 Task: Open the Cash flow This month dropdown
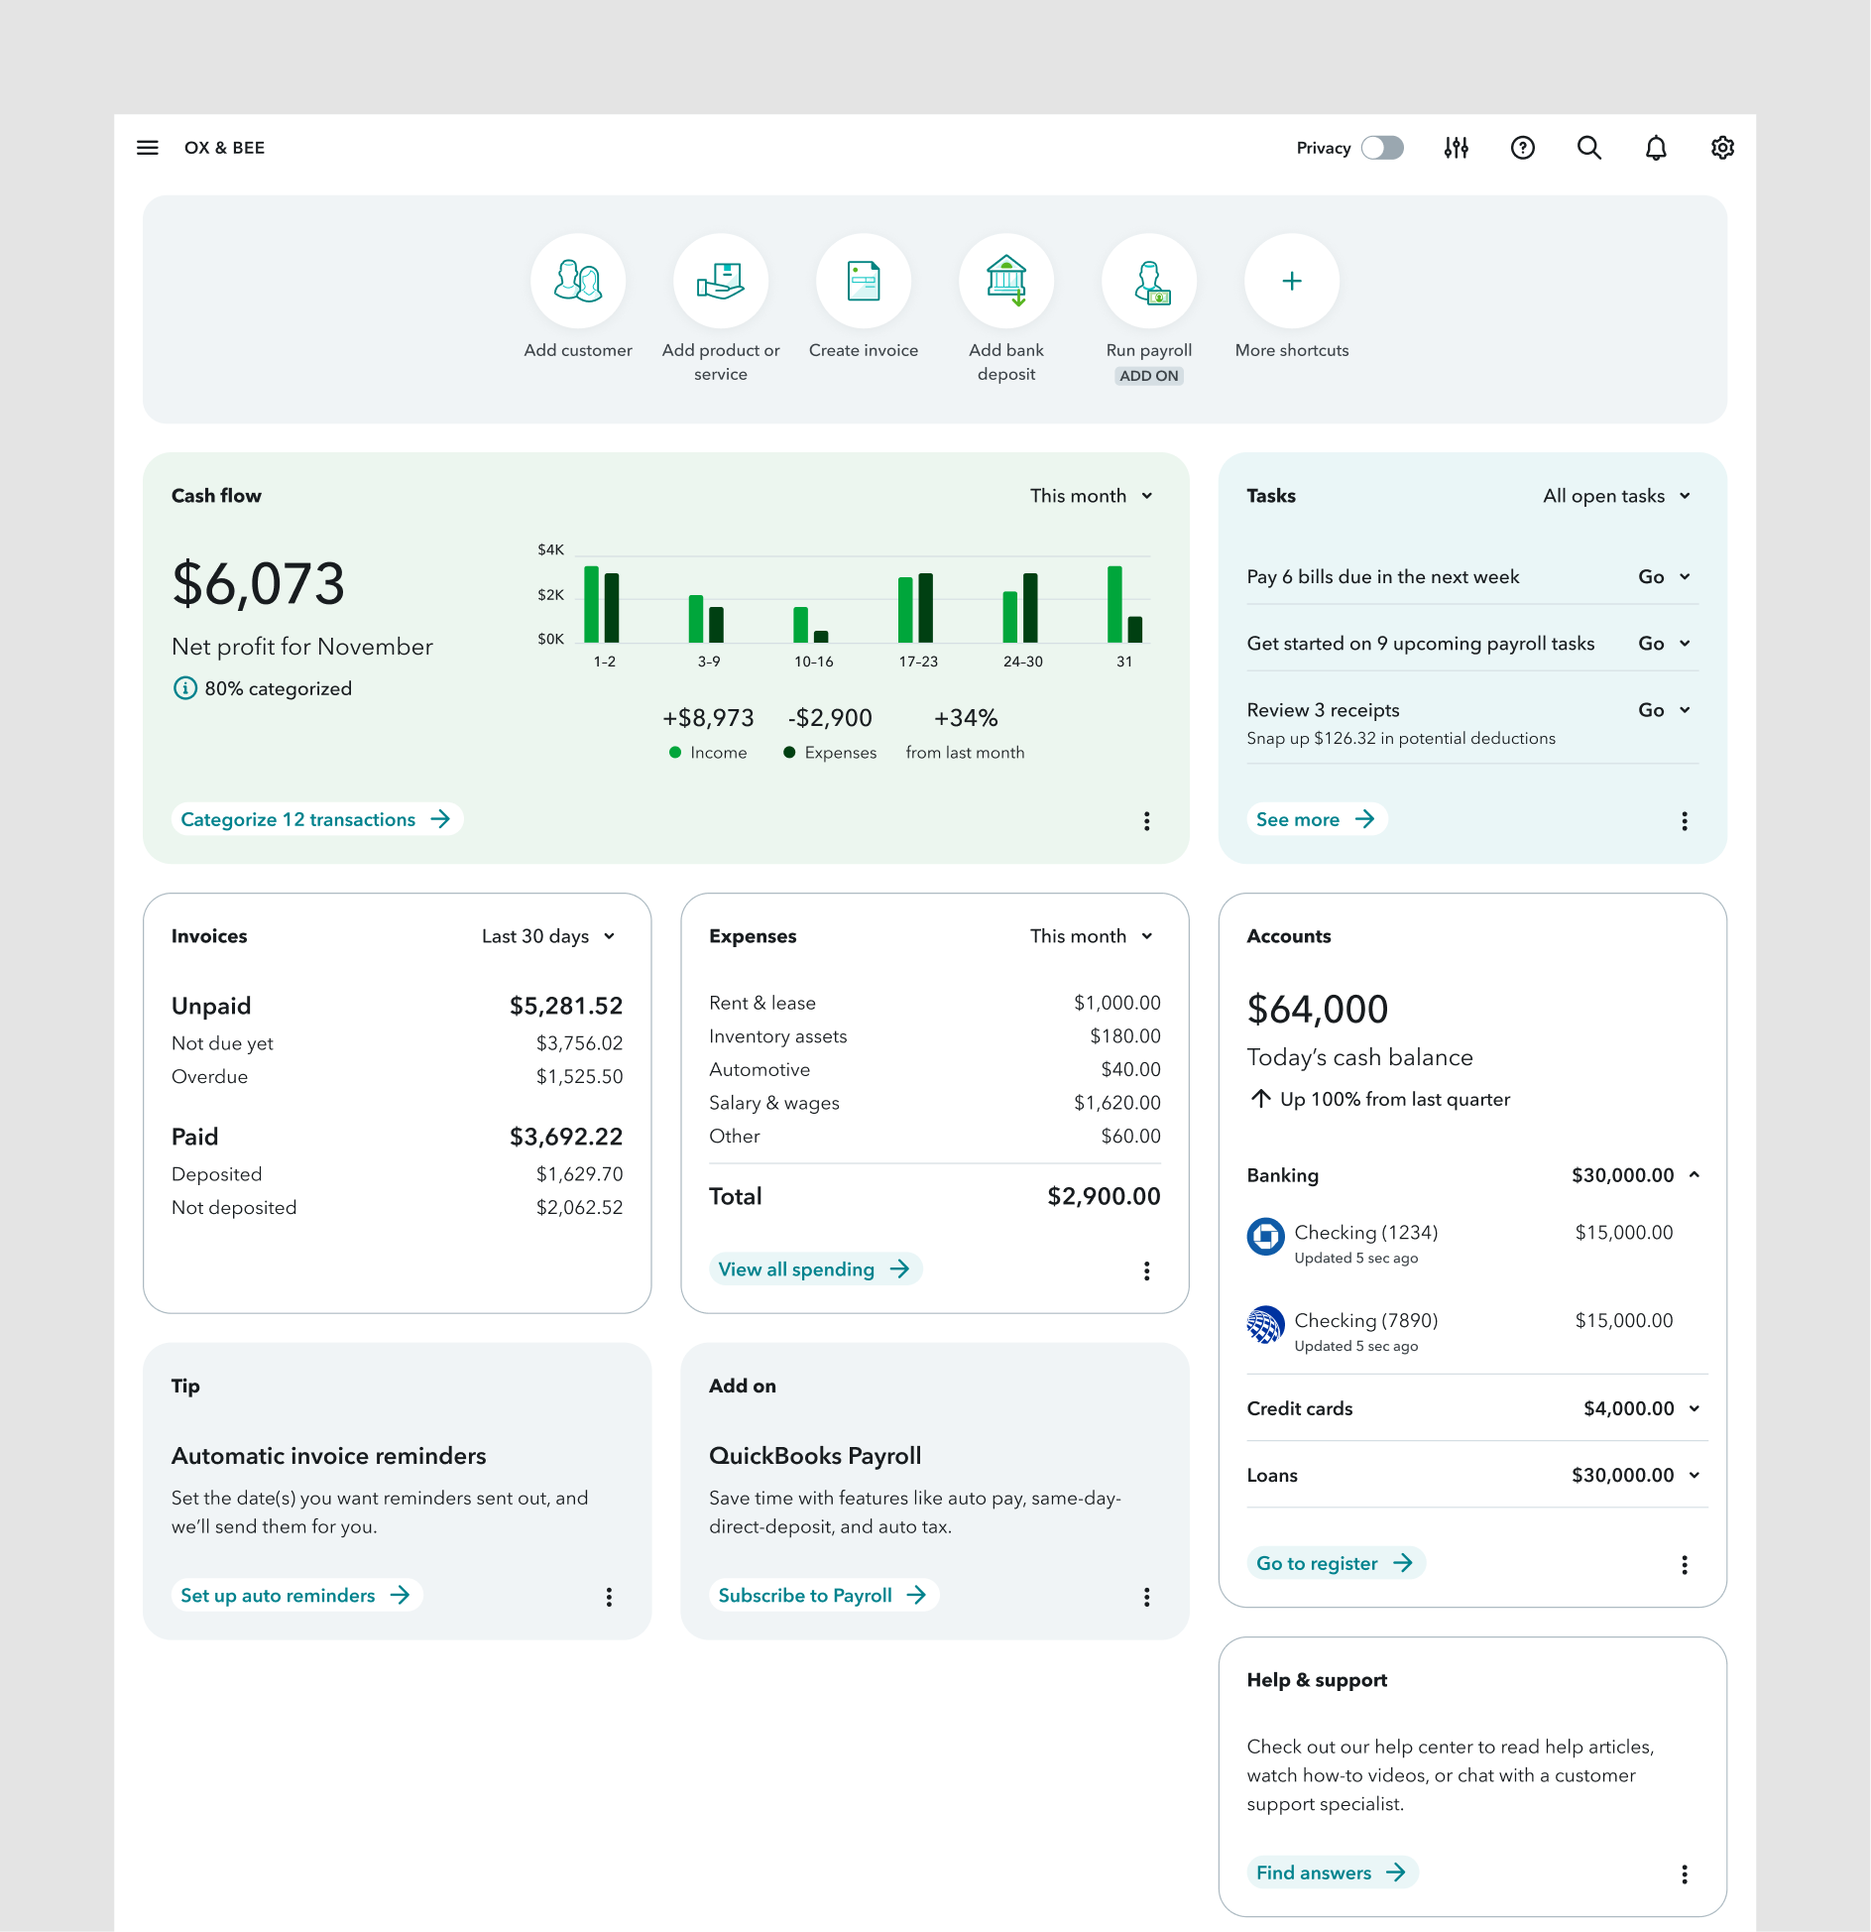tap(1090, 495)
